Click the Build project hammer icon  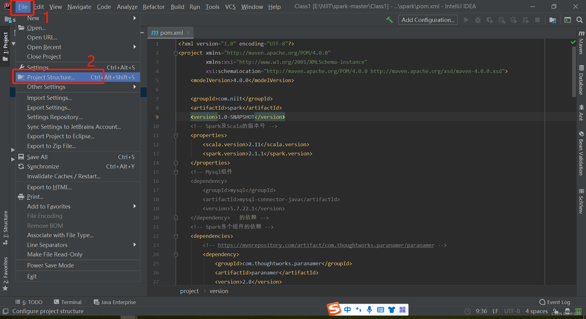[389, 20]
